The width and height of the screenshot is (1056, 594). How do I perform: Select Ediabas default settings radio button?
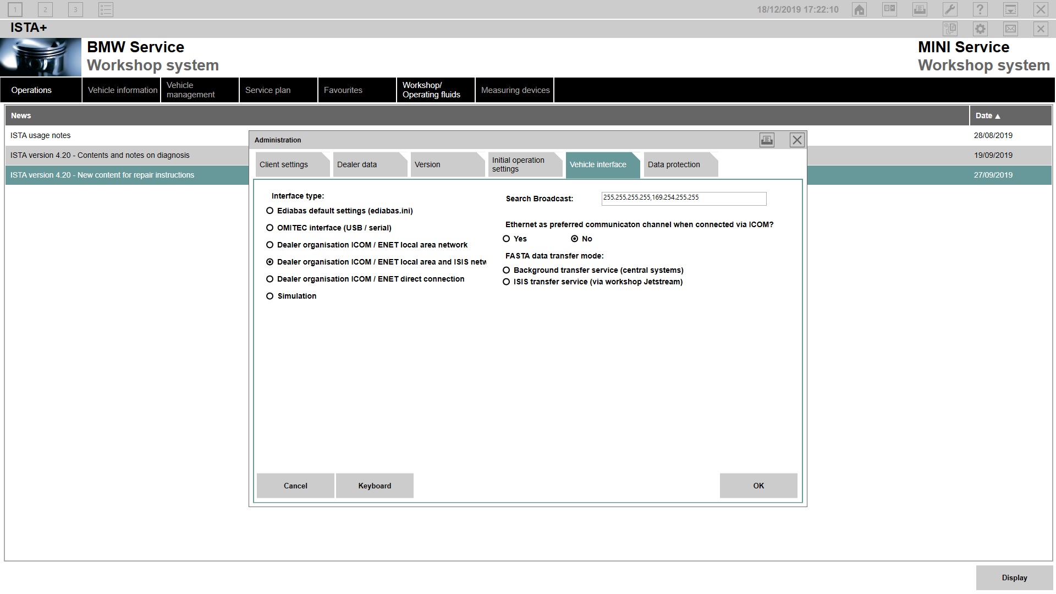269,211
